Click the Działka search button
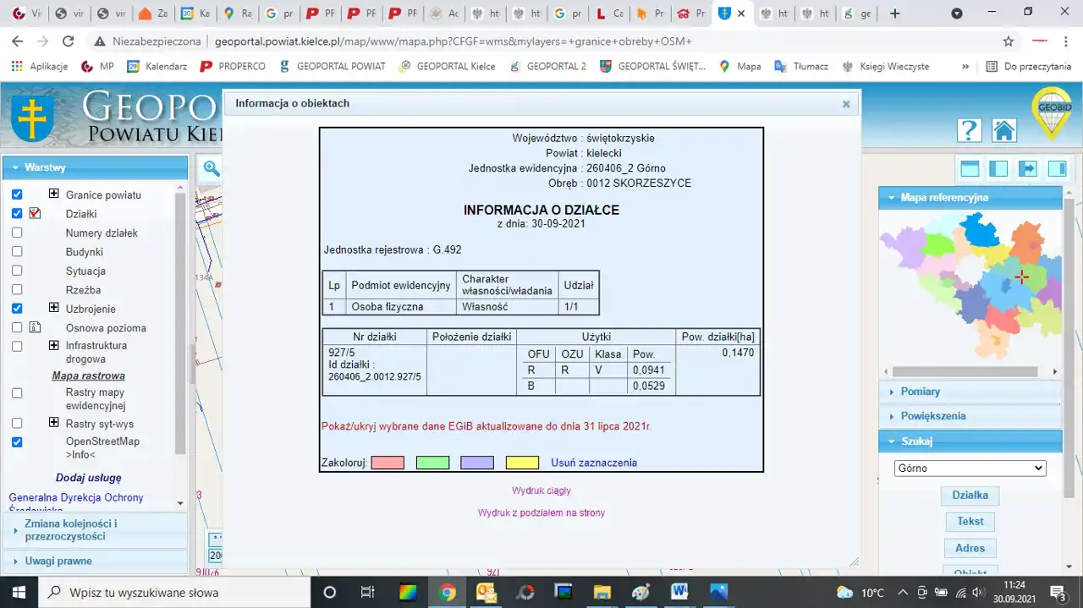The image size is (1083, 608). pos(970,496)
